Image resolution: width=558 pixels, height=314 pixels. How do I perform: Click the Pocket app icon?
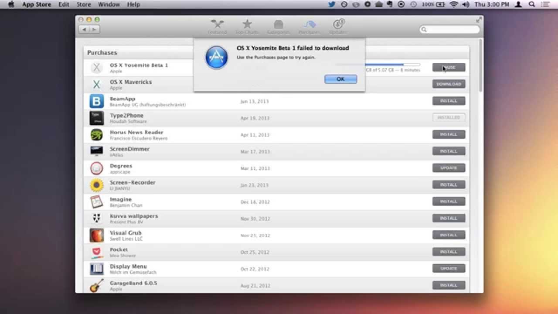tap(96, 252)
